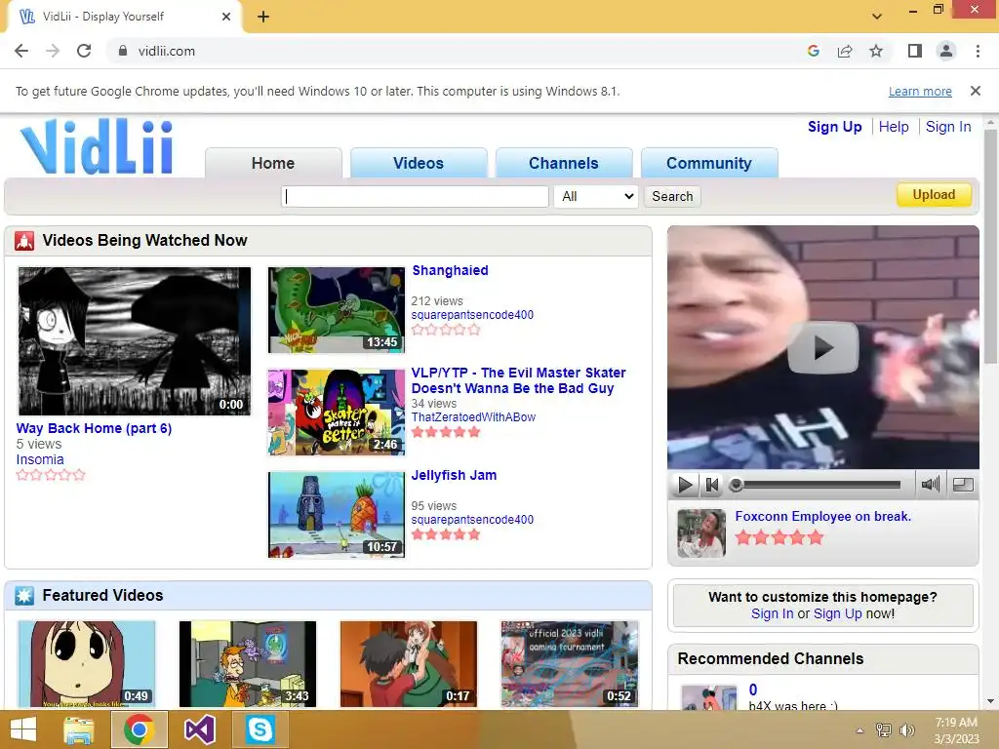Click the yellow Upload button
The height and width of the screenshot is (749, 999).
[x=934, y=195]
